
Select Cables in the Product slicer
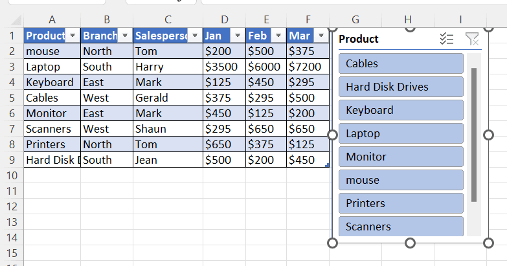(401, 63)
